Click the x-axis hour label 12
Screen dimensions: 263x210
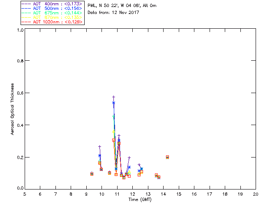pos(132,194)
